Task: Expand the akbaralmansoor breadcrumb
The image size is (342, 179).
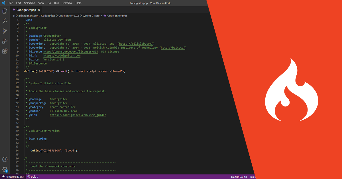Action: click(28, 16)
